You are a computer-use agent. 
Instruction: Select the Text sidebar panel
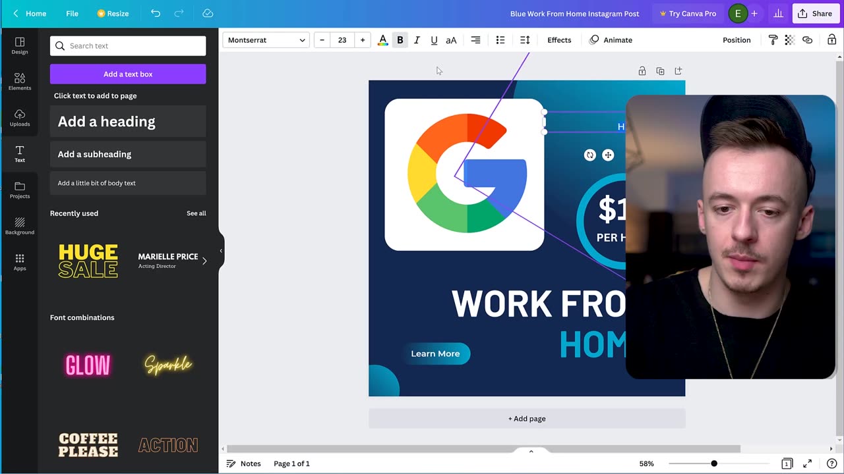click(20, 154)
